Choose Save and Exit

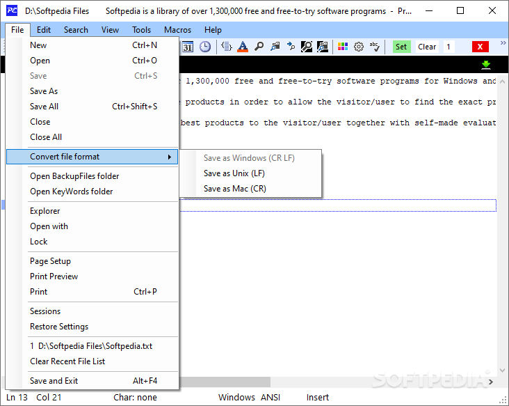(x=92, y=381)
